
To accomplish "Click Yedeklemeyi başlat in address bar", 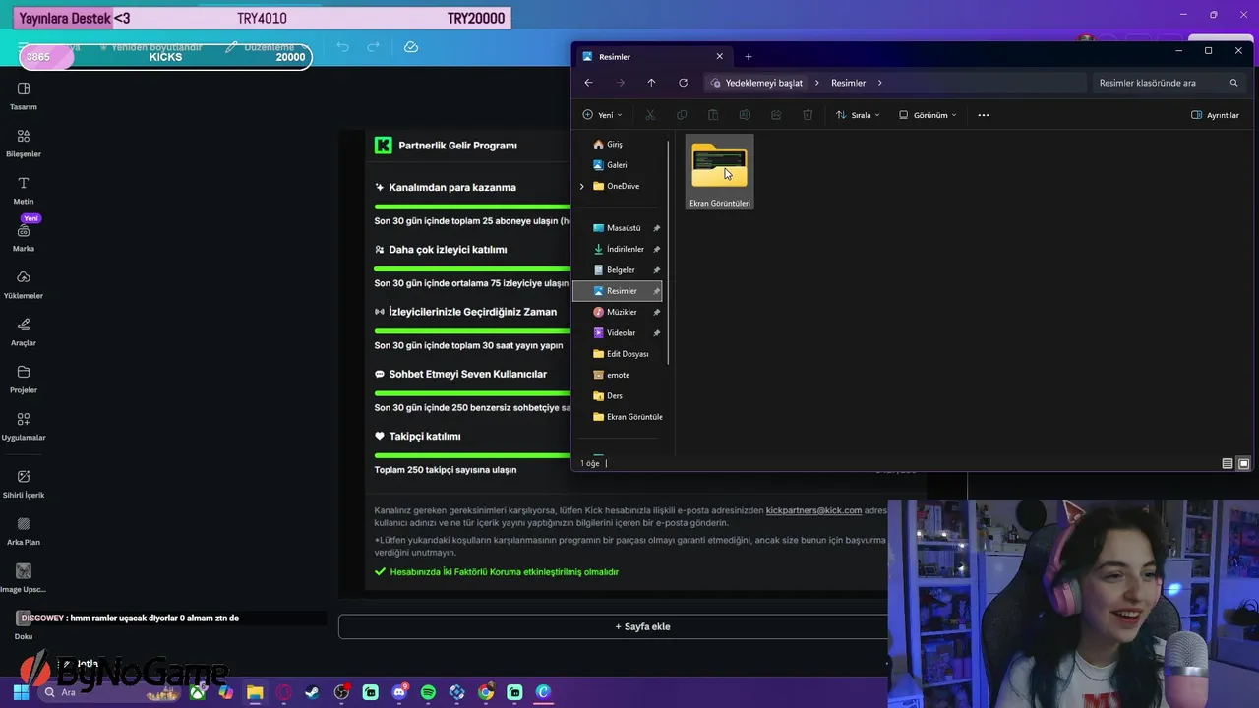I will point(763,83).
